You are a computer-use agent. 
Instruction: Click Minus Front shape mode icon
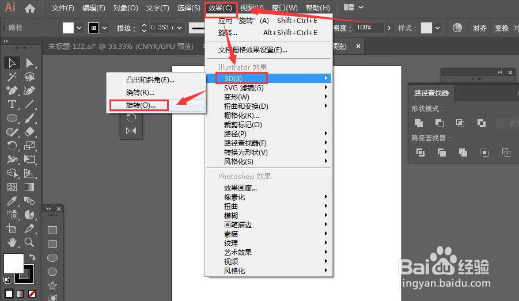440,123
